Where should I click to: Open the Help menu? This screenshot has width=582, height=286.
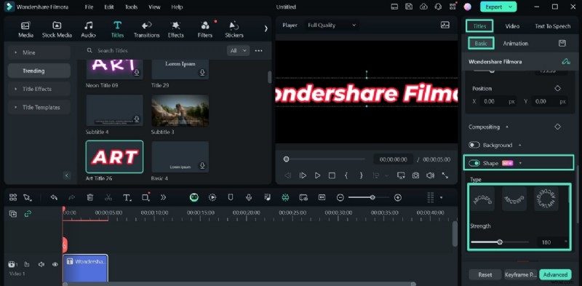tap(177, 7)
